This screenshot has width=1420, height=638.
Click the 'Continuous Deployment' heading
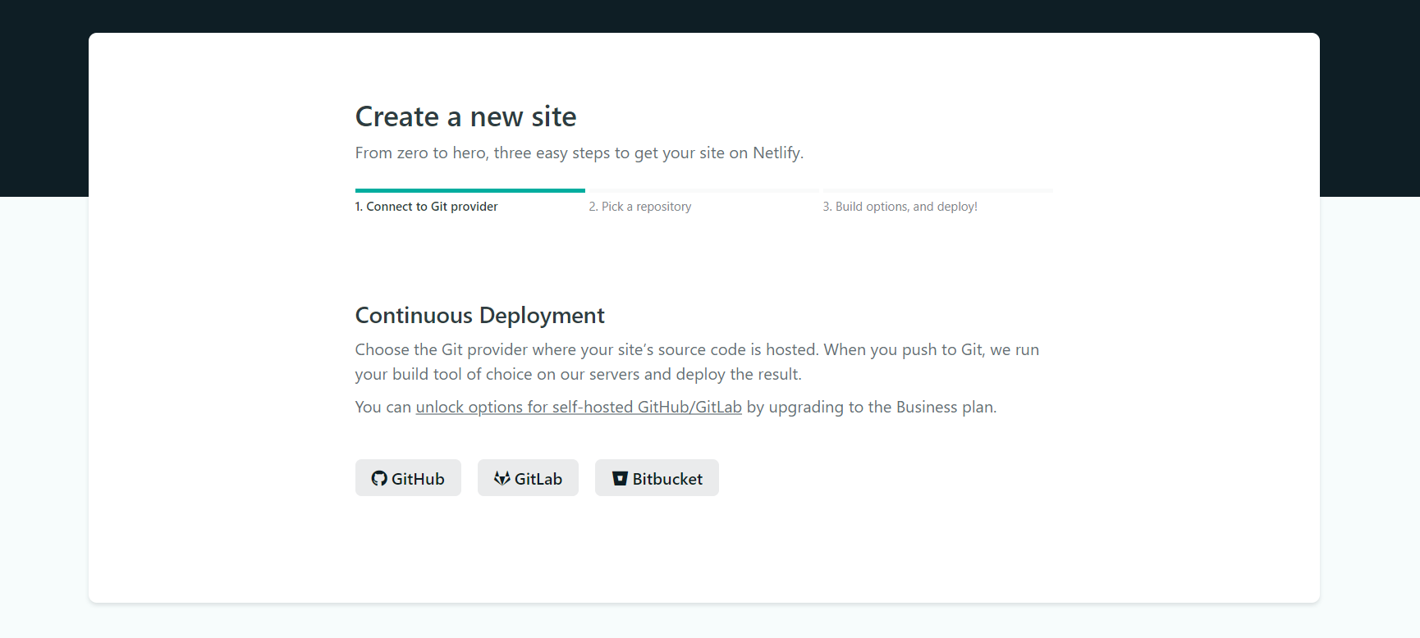(480, 316)
